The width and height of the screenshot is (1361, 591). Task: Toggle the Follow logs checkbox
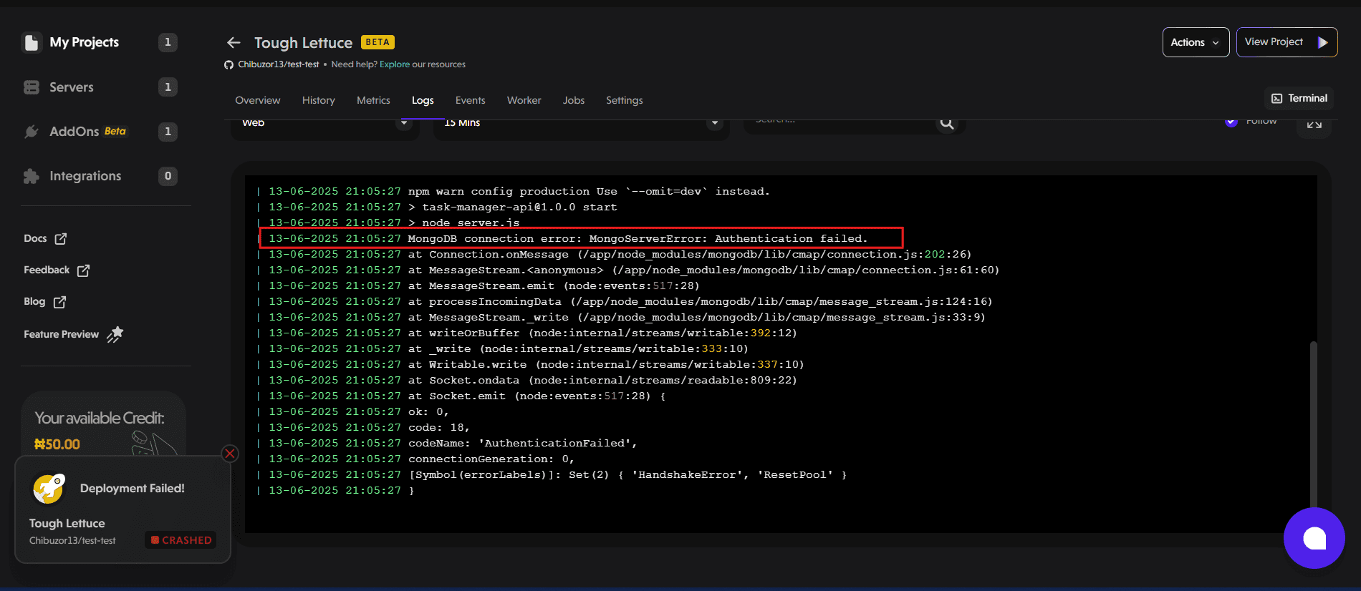click(1231, 122)
